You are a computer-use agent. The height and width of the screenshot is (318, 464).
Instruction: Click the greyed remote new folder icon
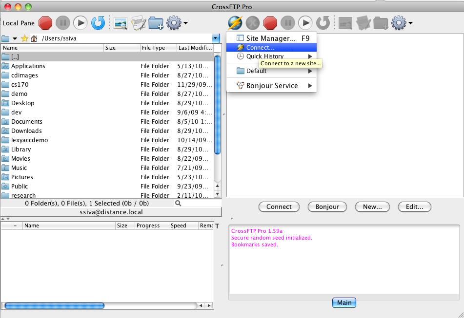381,23
